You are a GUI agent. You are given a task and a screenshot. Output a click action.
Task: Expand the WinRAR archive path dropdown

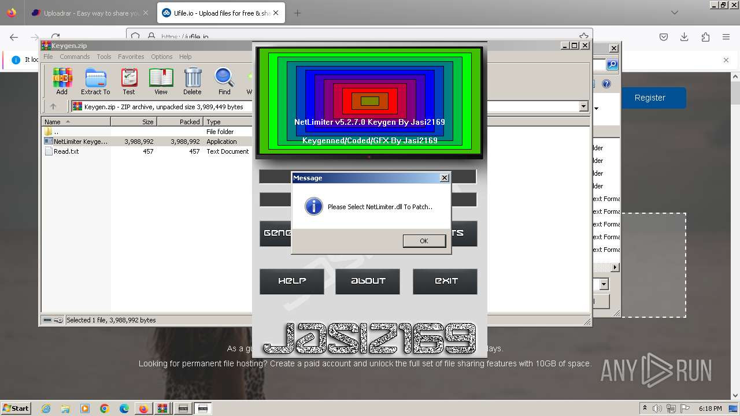583,106
